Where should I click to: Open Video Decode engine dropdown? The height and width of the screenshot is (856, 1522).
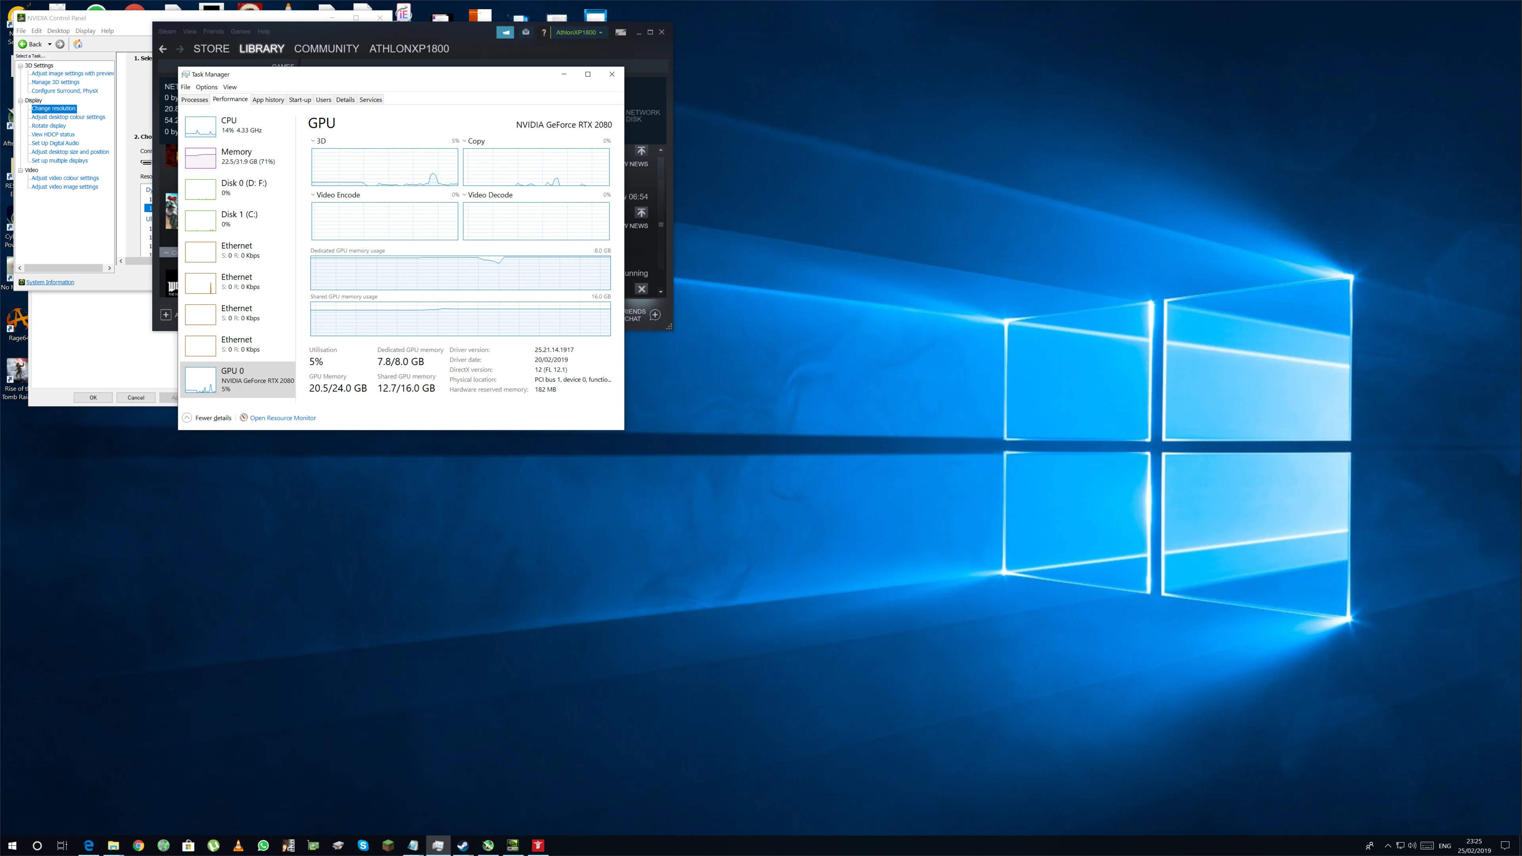(x=465, y=195)
